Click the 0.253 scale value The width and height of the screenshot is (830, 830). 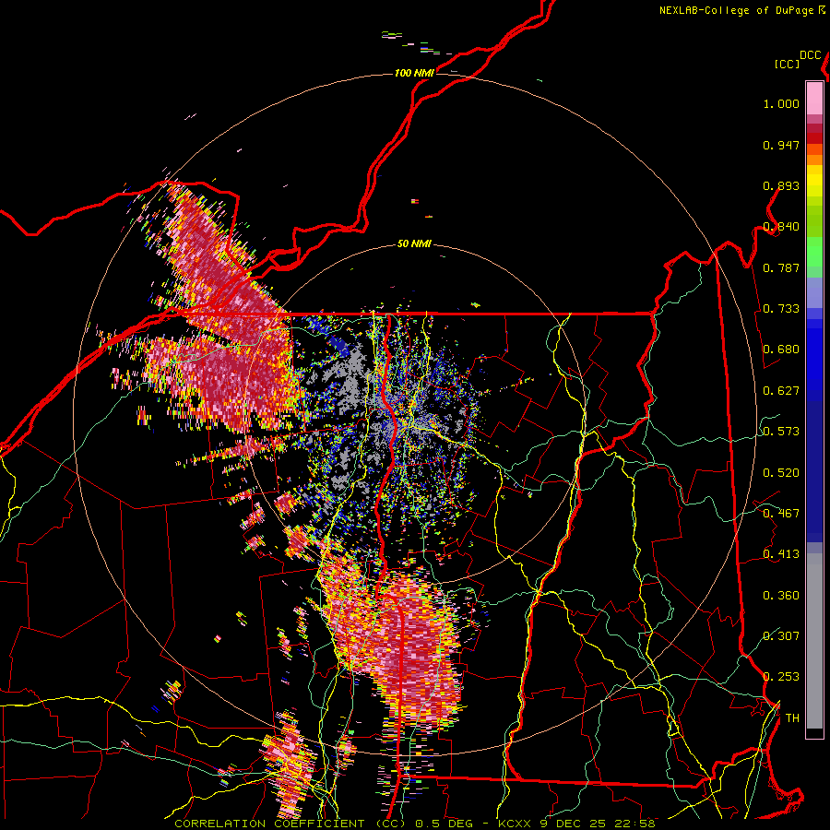pyautogui.click(x=781, y=677)
